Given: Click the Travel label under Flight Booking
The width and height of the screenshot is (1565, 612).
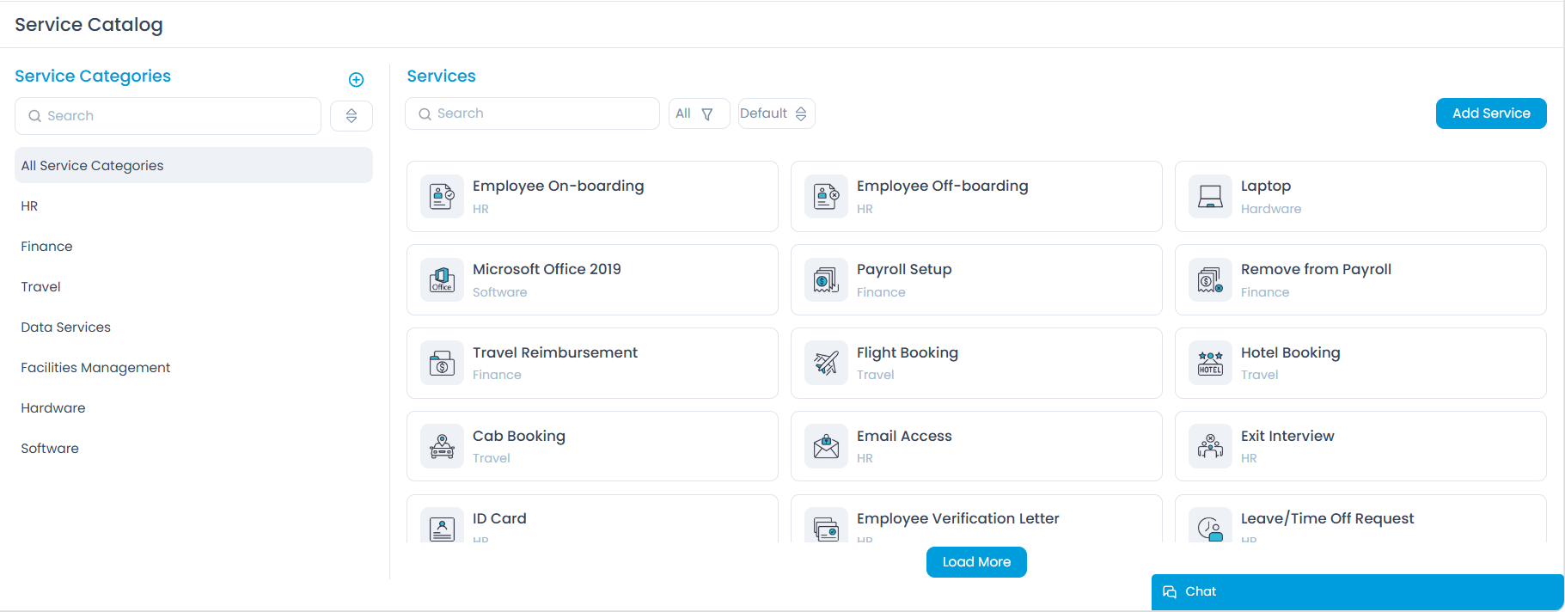Looking at the screenshot, I should 876,375.
